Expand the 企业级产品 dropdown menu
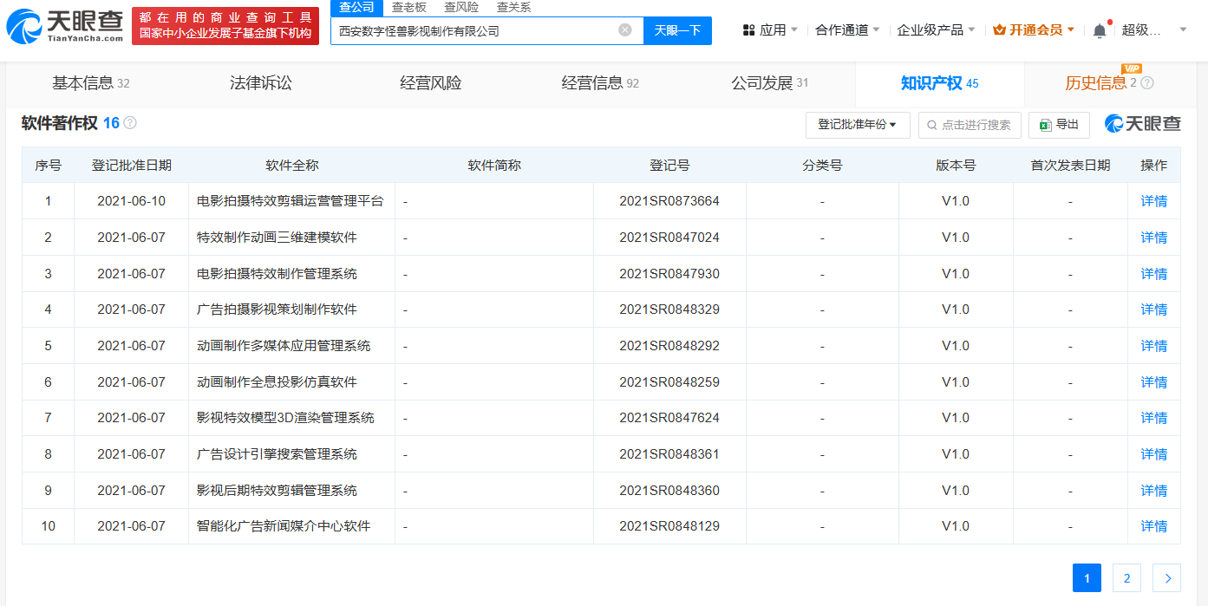Image resolution: width=1208 pixels, height=606 pixels. [x=936, y=30]
